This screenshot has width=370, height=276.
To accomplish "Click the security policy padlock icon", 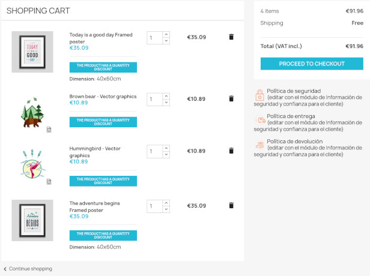I will (259, 95).
